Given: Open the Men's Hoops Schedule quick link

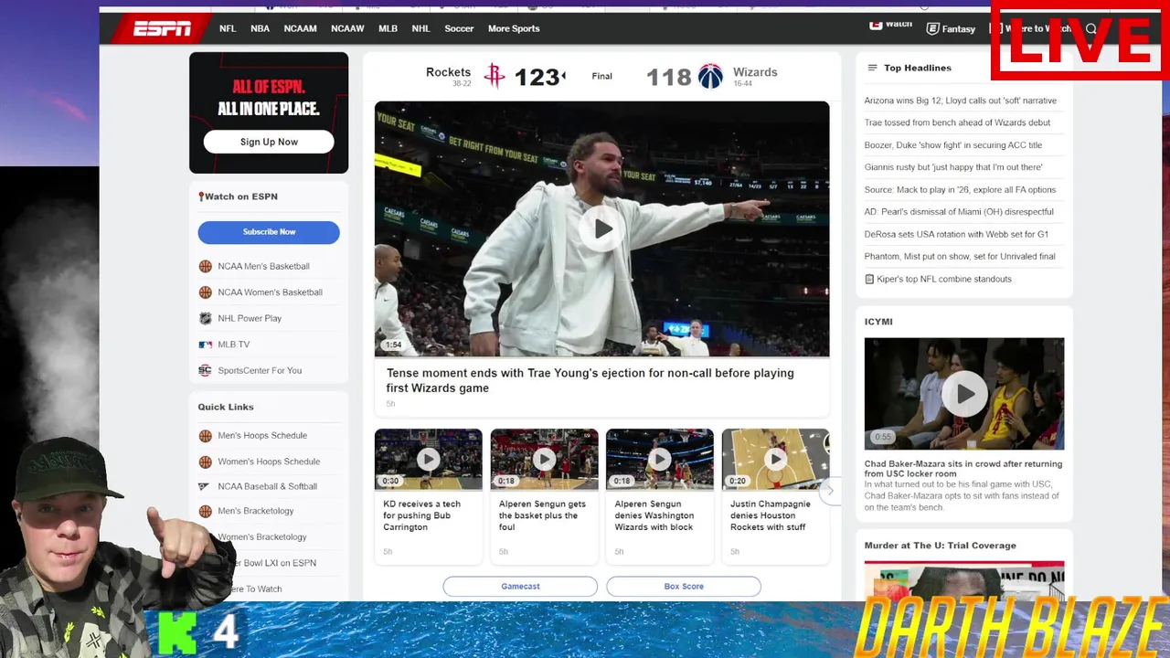Looking at the screenshot, I should point(262,436).
